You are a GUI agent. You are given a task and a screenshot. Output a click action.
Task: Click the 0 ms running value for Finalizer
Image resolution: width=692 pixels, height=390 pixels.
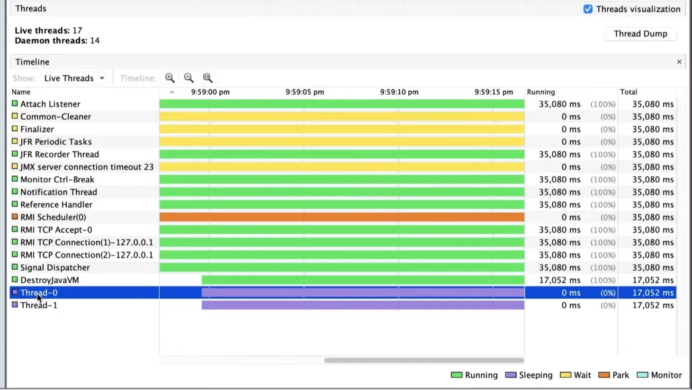tap(571, 129)
